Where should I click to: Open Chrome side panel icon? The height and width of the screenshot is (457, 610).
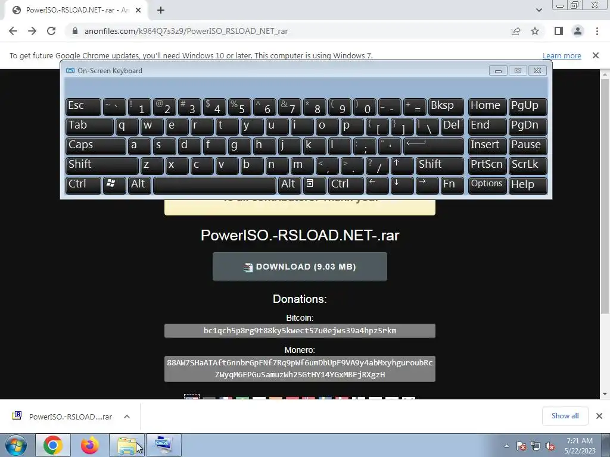(559, 31)
